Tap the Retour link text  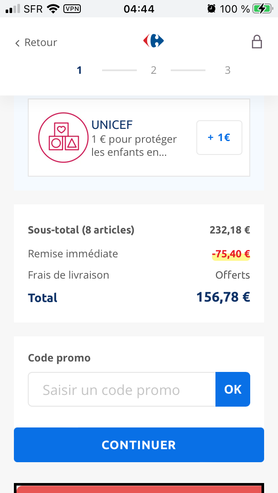(x=41, y=43)
